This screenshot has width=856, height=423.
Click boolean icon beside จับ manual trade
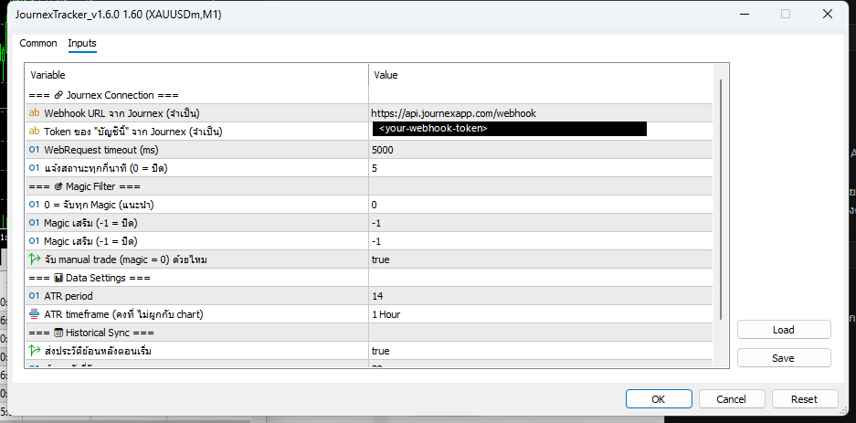(35, 259)
